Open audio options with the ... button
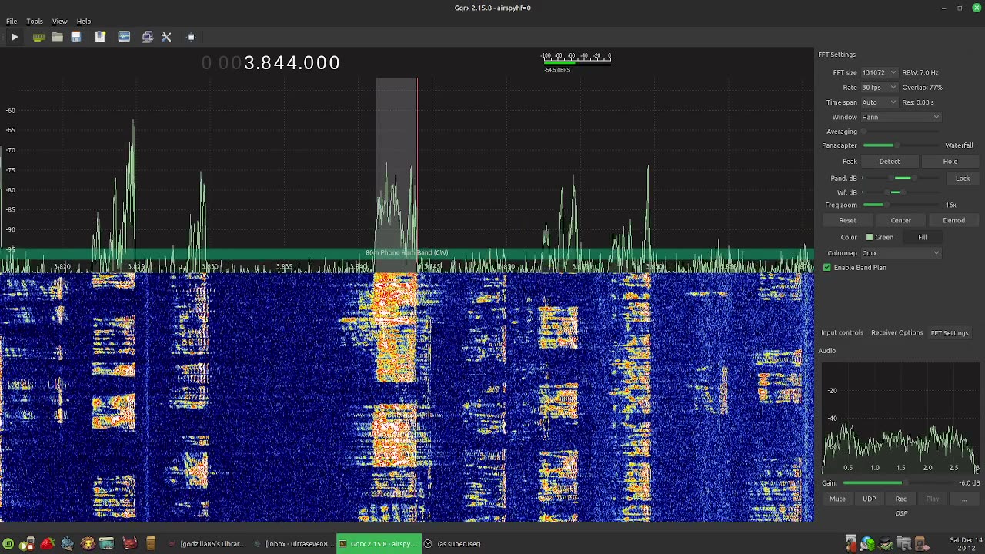Screen dimensions: 985x554 click(x=963, y=499)
